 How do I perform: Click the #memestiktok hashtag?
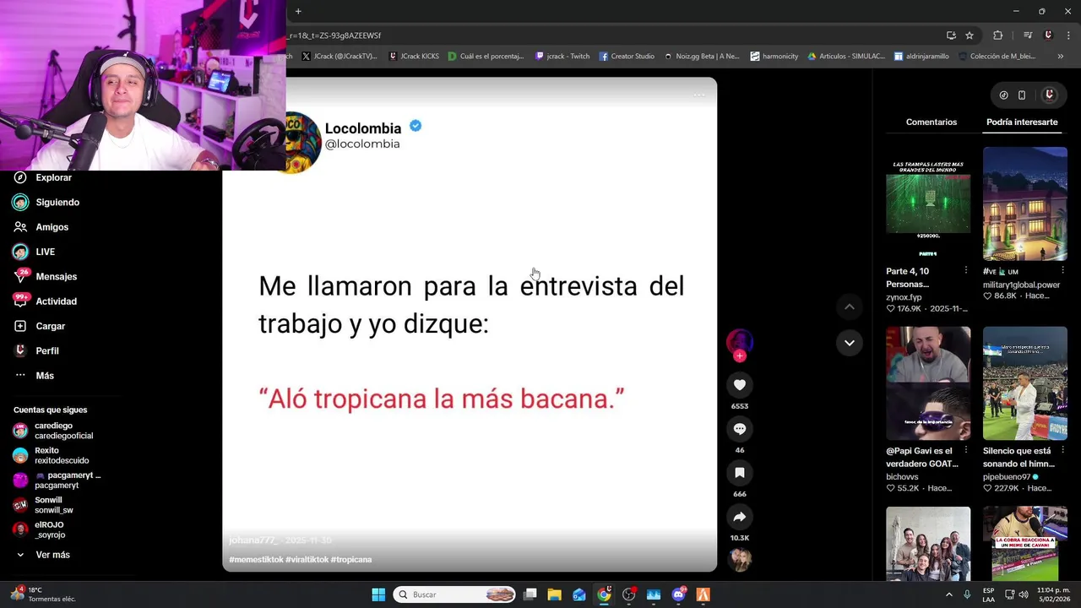point(256,560)
